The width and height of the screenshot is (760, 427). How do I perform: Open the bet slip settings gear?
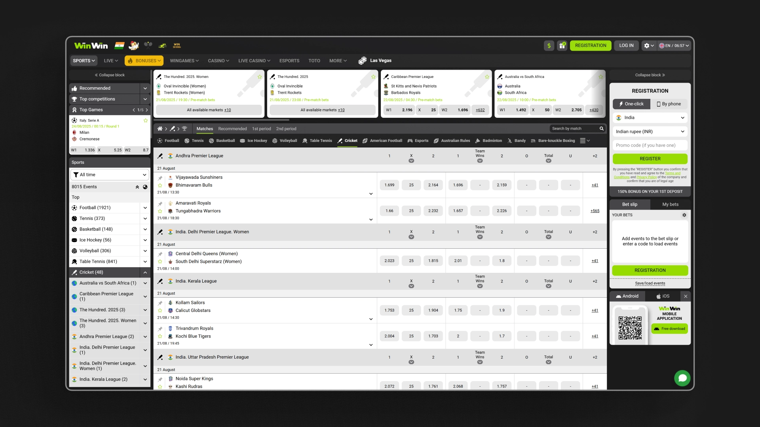[684, 215]
